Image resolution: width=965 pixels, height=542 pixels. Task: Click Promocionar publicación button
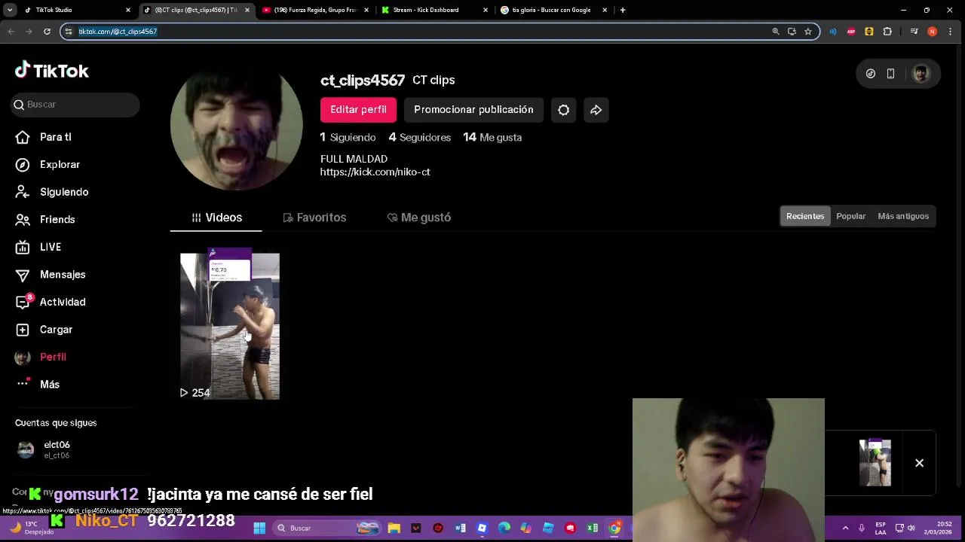473,110
